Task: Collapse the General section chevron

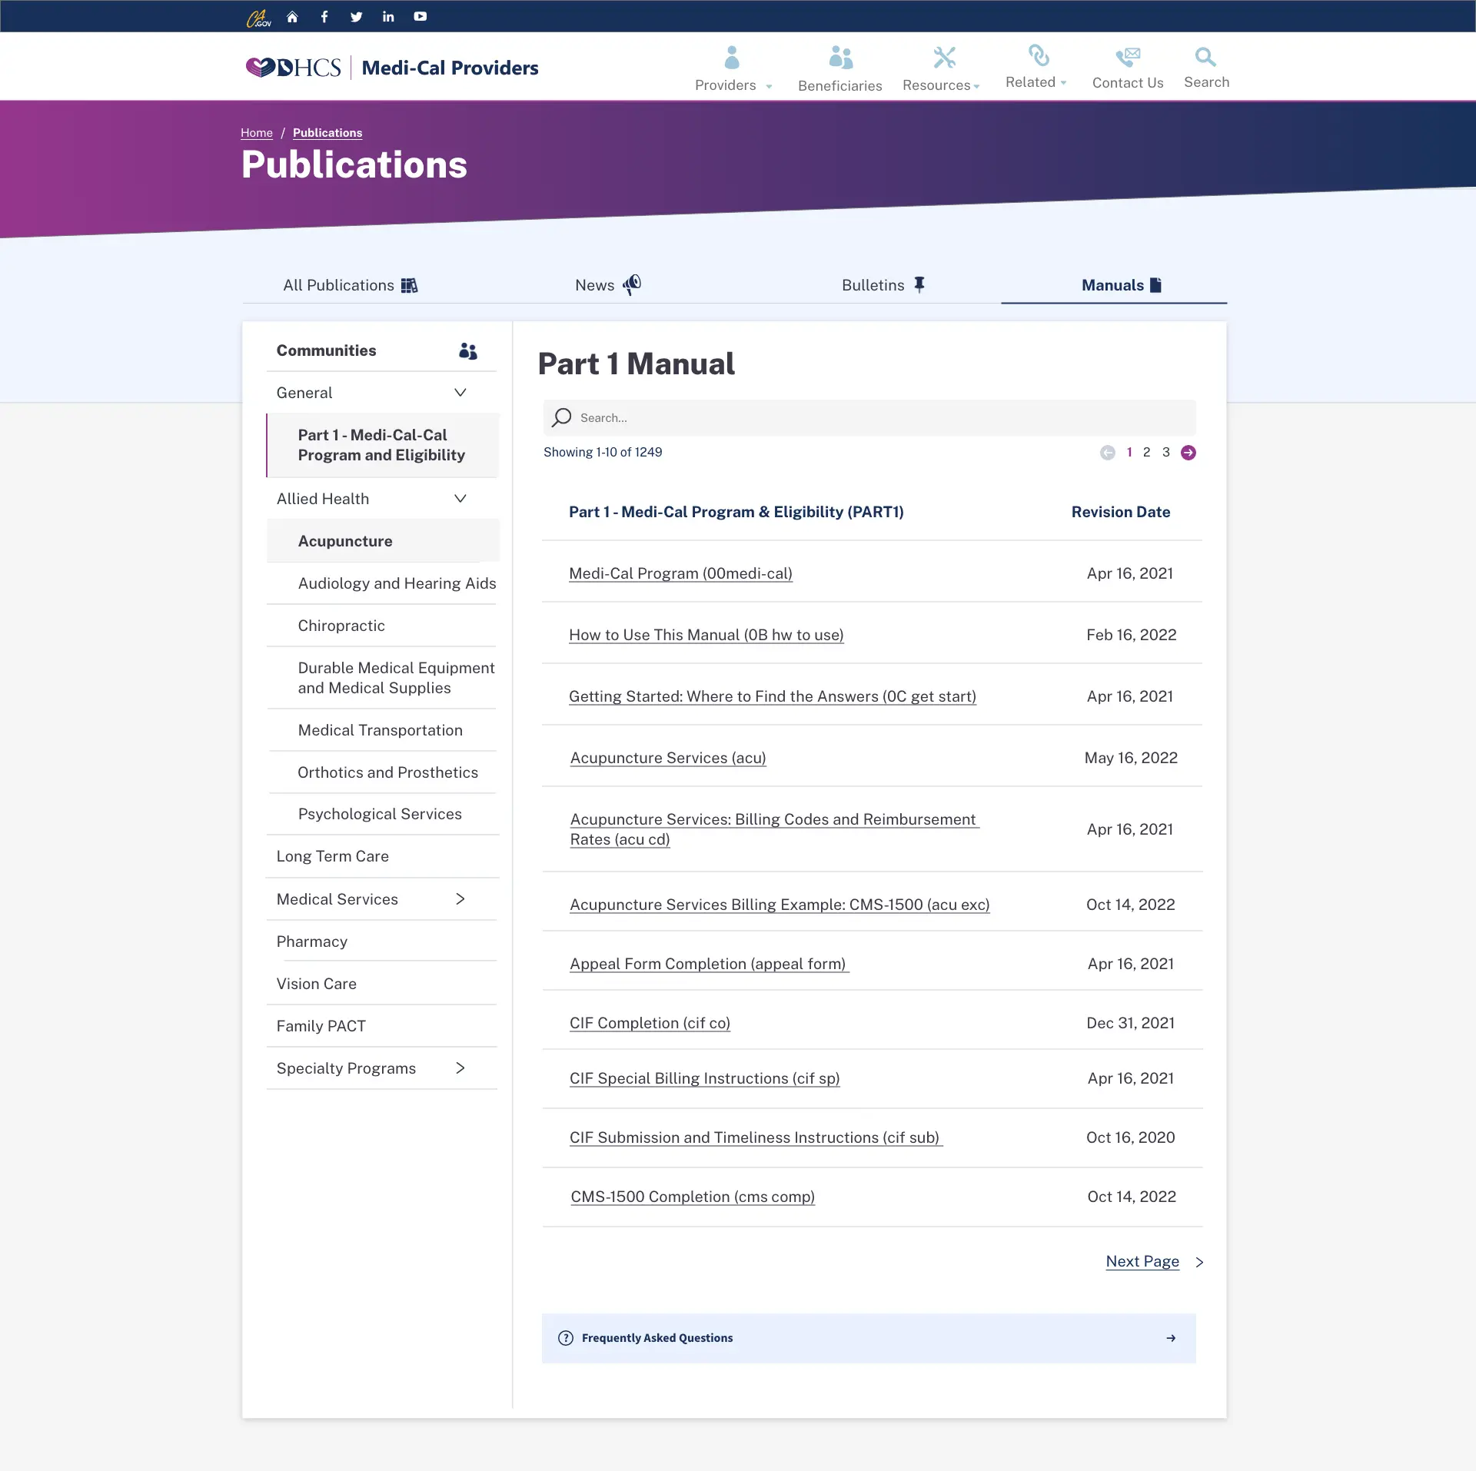Action: [460, 392]
